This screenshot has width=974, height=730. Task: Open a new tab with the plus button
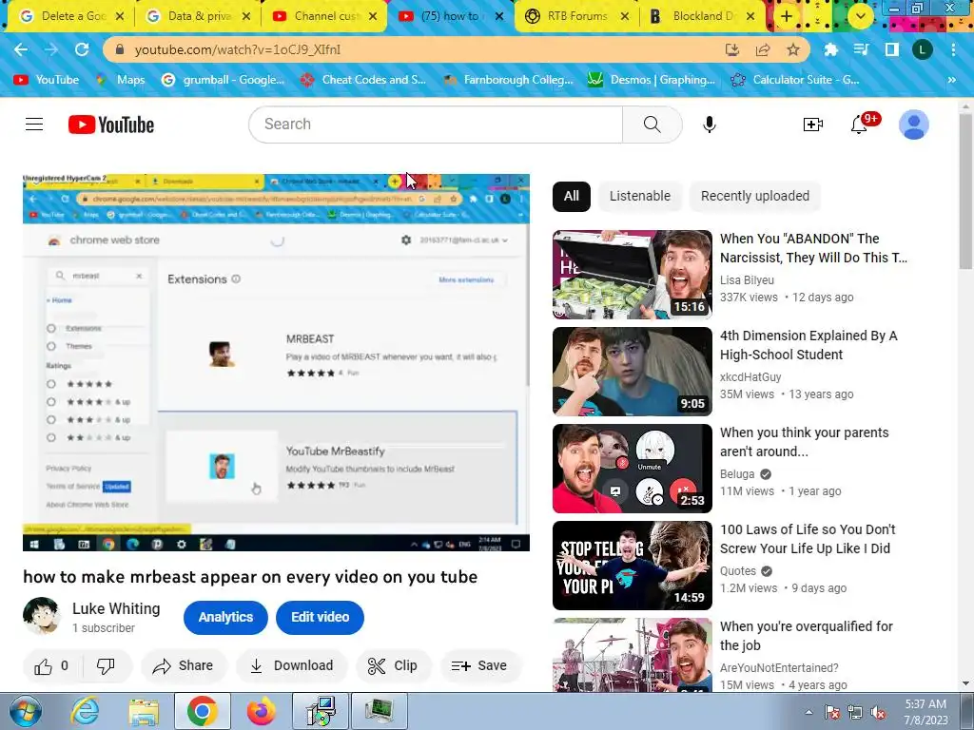click(x=787, y=16)
